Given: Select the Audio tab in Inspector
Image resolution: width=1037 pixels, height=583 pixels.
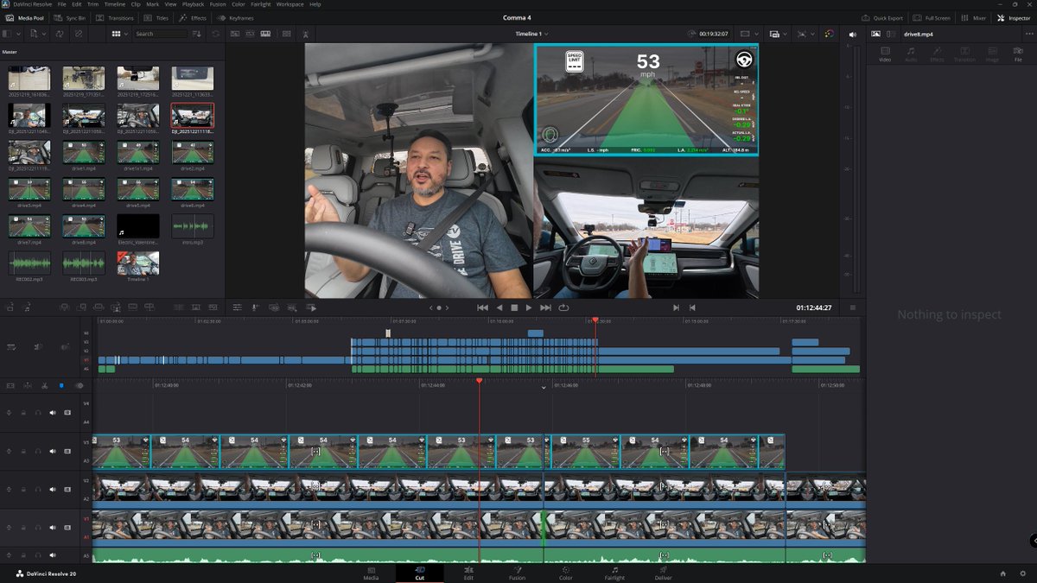Looking at the screenshot, I should pyautogui.click(x=911, y=54).
